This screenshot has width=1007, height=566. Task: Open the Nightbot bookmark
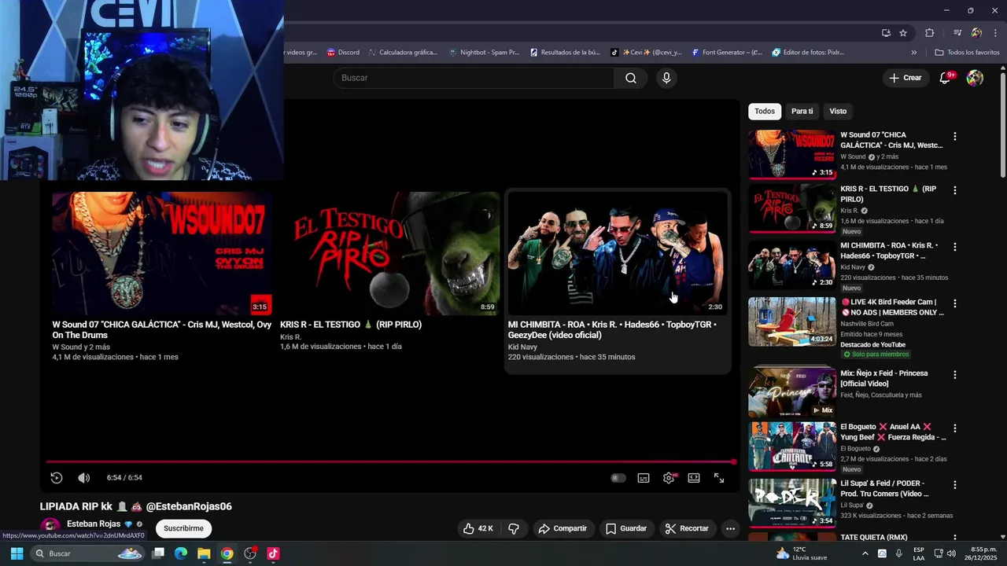pyautogui.click(x=484, y=53)
